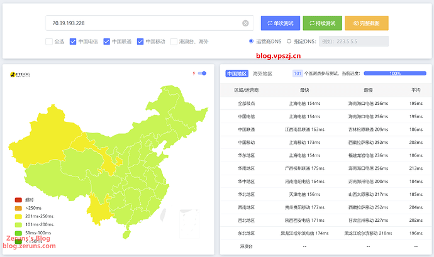Enable the 港澳台、海外 checkbox
Image resolution: width=434 pixels, height=257 pixels.
[x=174, y=41]
